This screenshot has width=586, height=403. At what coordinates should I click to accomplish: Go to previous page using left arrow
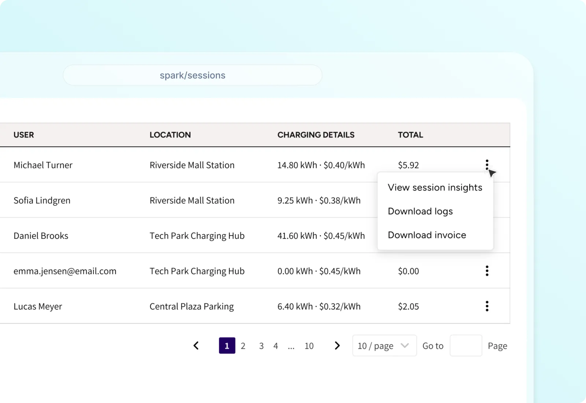tap(196, 346)
